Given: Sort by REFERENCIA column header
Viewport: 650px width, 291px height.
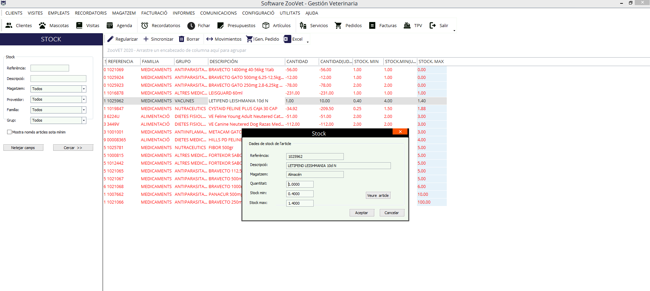Looking at the screenshot, I should point(123,62).
